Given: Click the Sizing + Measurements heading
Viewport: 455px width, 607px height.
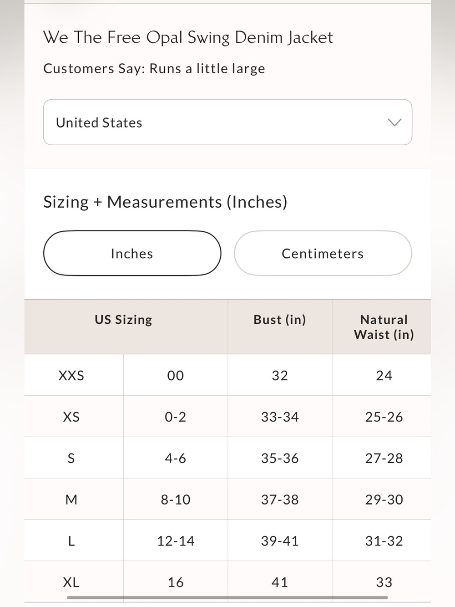Looking at the screenshot, I should coord(165,202).
